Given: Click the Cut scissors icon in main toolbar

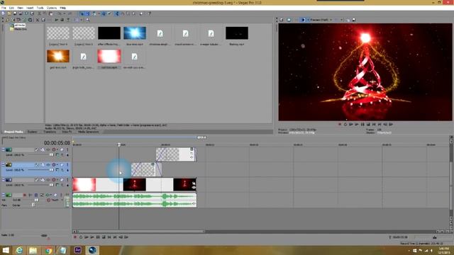Looking at the screenshot, I should (x=40, y=13).
